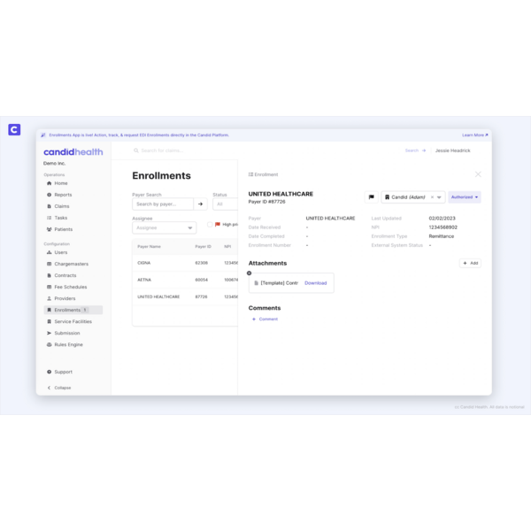Click the Chargemasters sidebar icon
This screenshot has height=531, width=531.
49,264
